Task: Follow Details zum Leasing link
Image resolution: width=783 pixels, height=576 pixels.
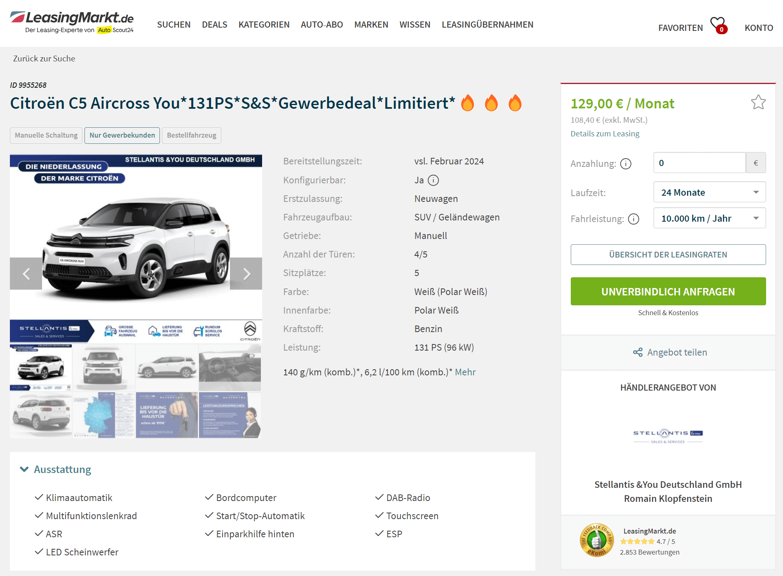Action: pos(605,133)
